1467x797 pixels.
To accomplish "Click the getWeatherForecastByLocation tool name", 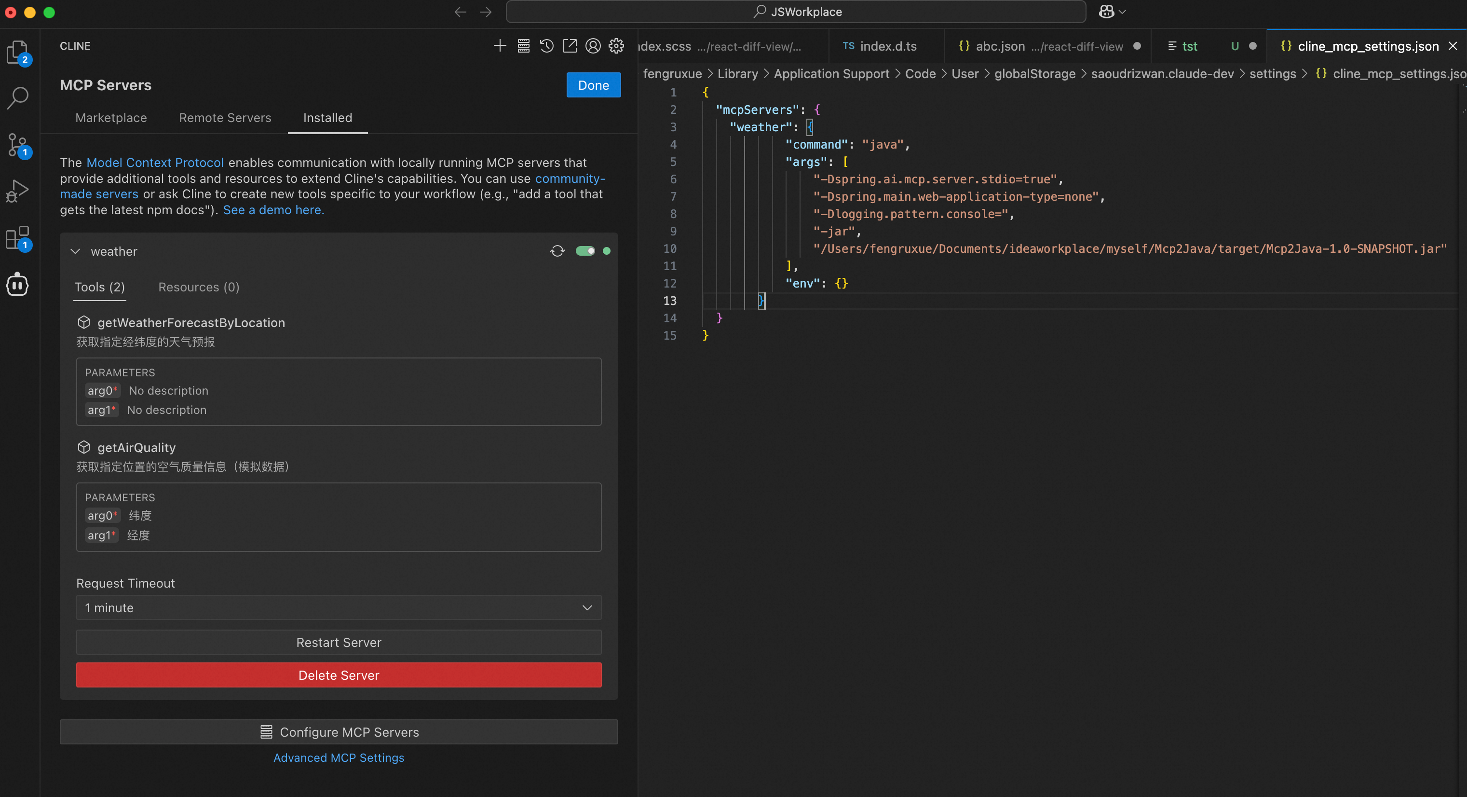I will click(x=191, y=322).
